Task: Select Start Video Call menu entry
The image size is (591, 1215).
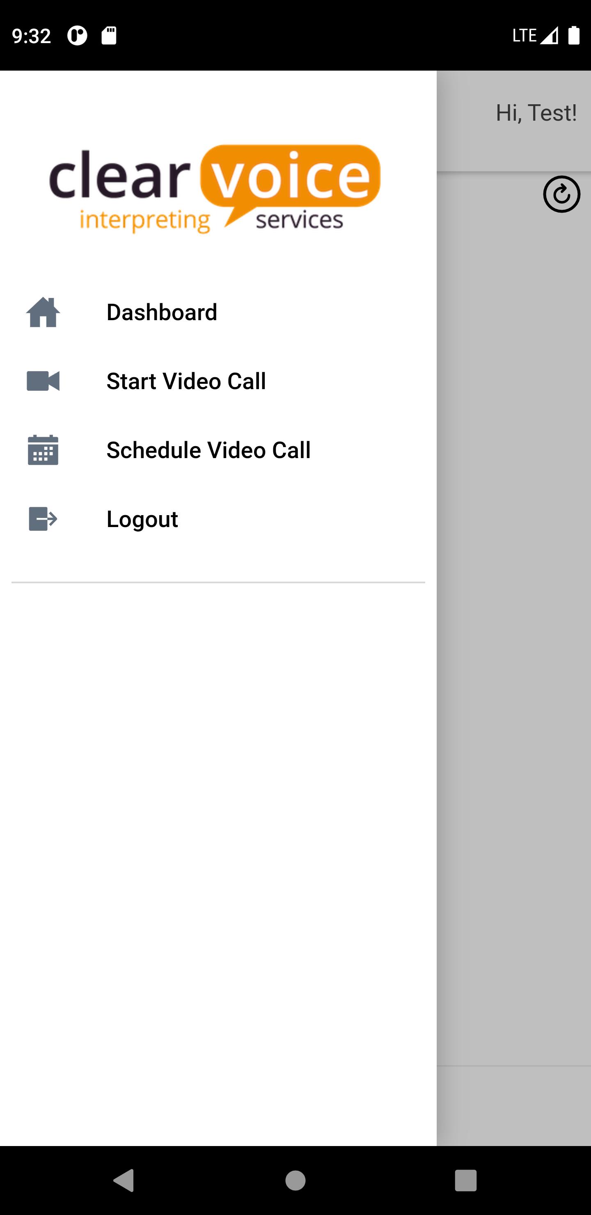Action: [218, 381]
